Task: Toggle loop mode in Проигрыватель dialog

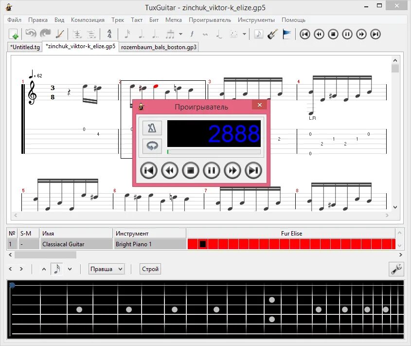Action: point(152,146)
